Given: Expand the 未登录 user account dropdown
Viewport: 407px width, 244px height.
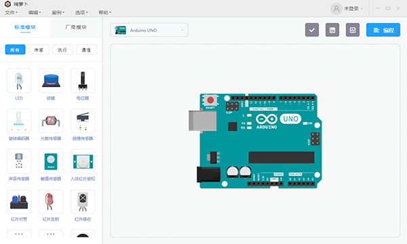Looking at the screenshot, I should tap(347, 9).
